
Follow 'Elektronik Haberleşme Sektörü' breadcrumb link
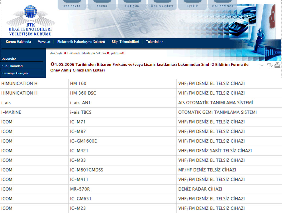tap(87, 53)
